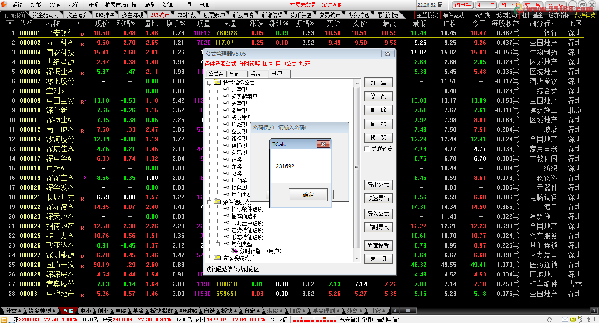Screen dimensions: 599x323
Task: Click the 技术指标公式 folder icon
Action: 217,83
